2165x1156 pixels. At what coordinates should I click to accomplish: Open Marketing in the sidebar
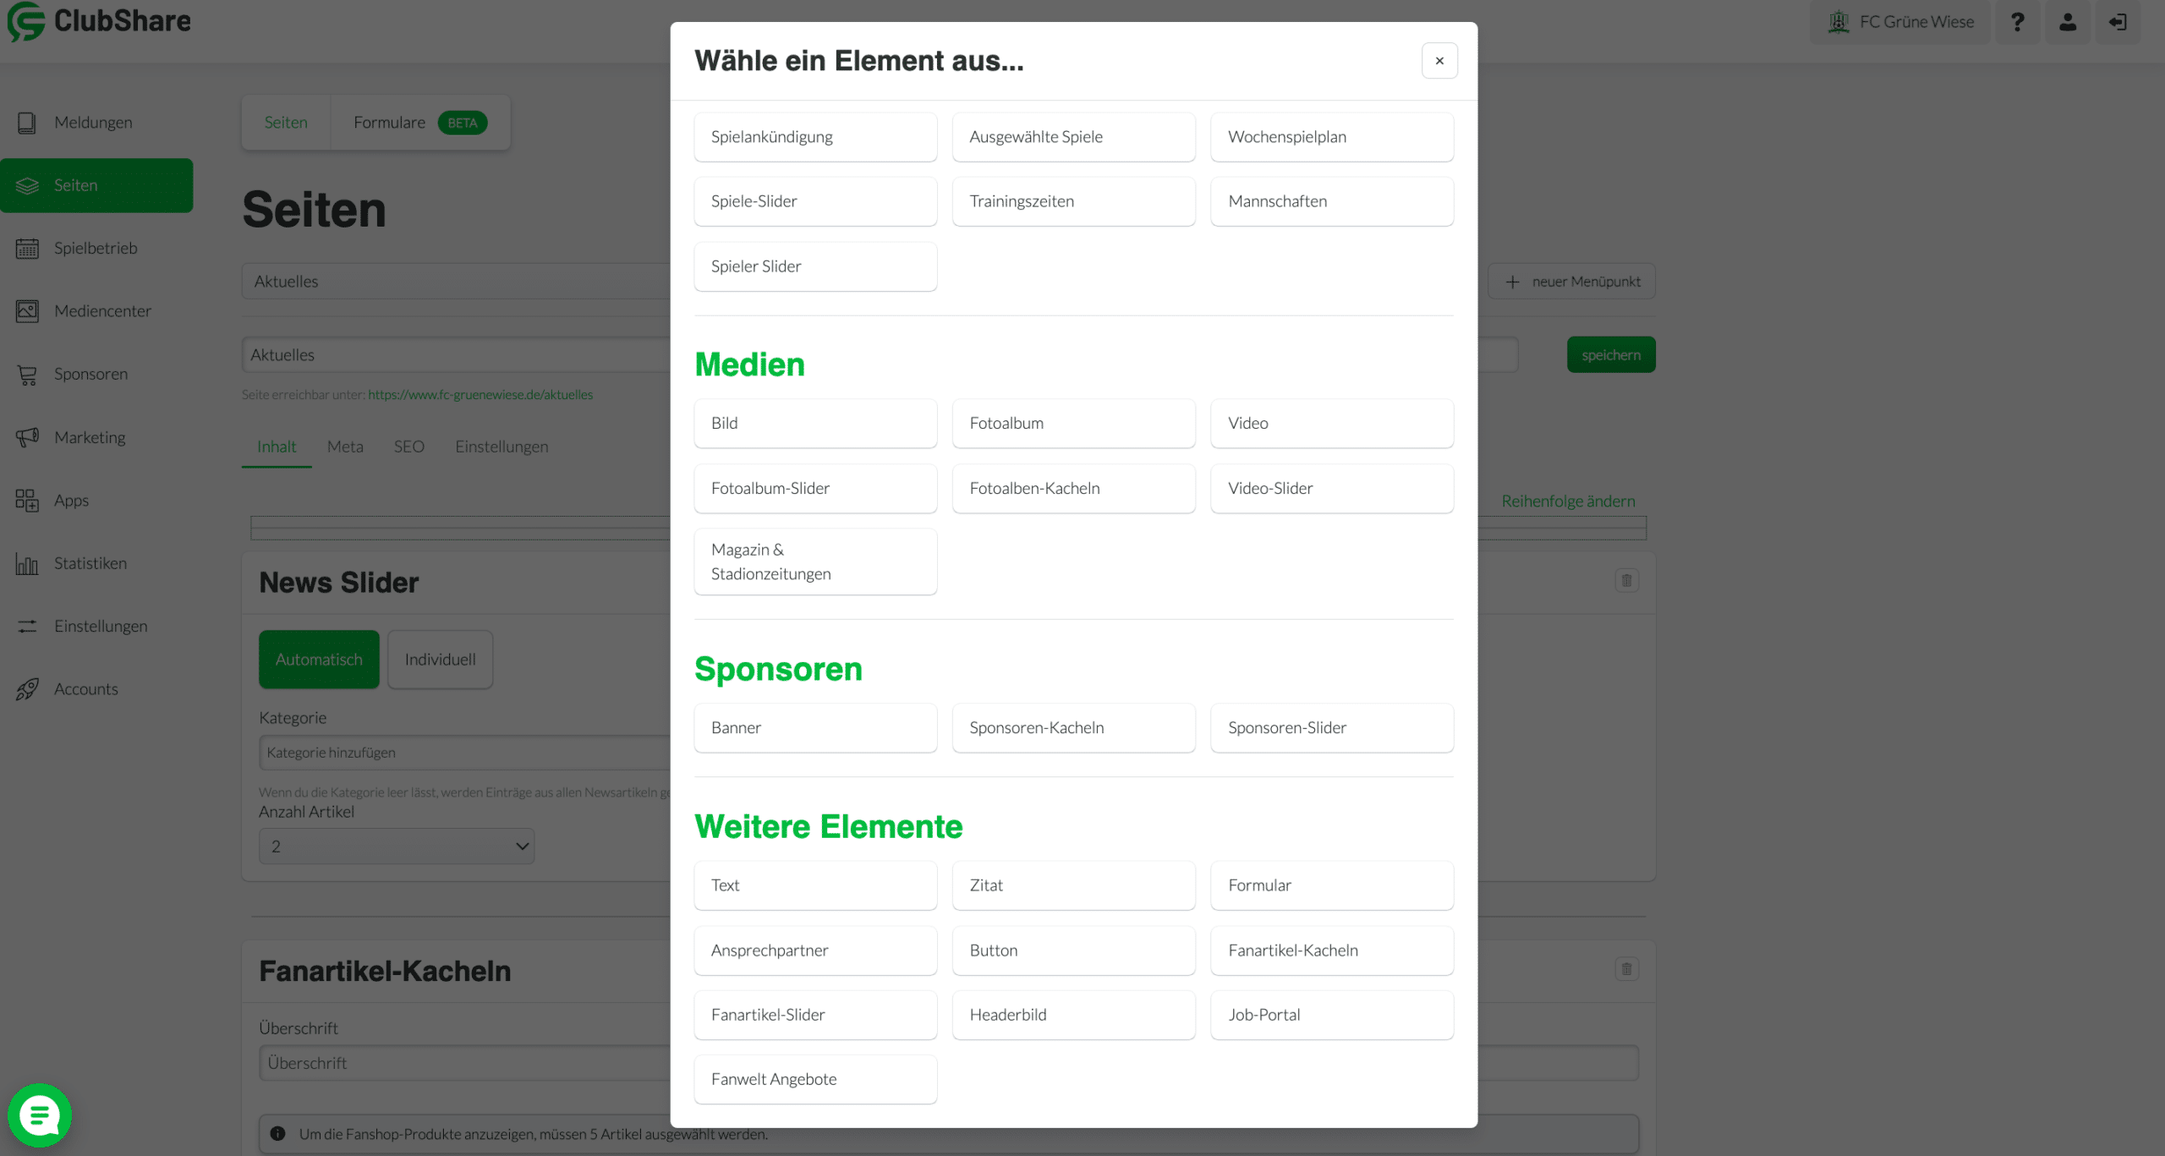tap(96, 437)
